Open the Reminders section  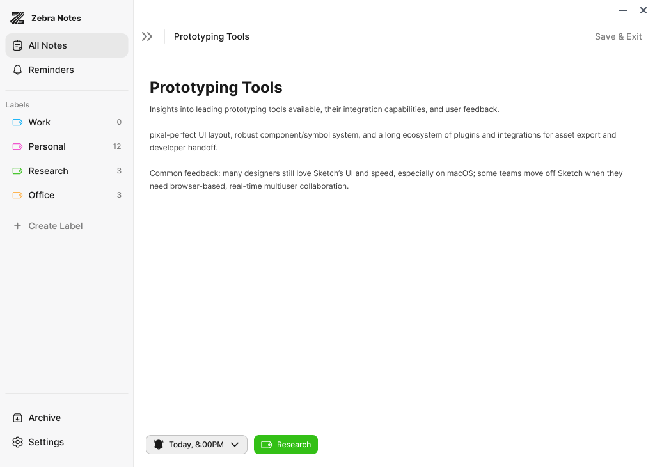51,70
